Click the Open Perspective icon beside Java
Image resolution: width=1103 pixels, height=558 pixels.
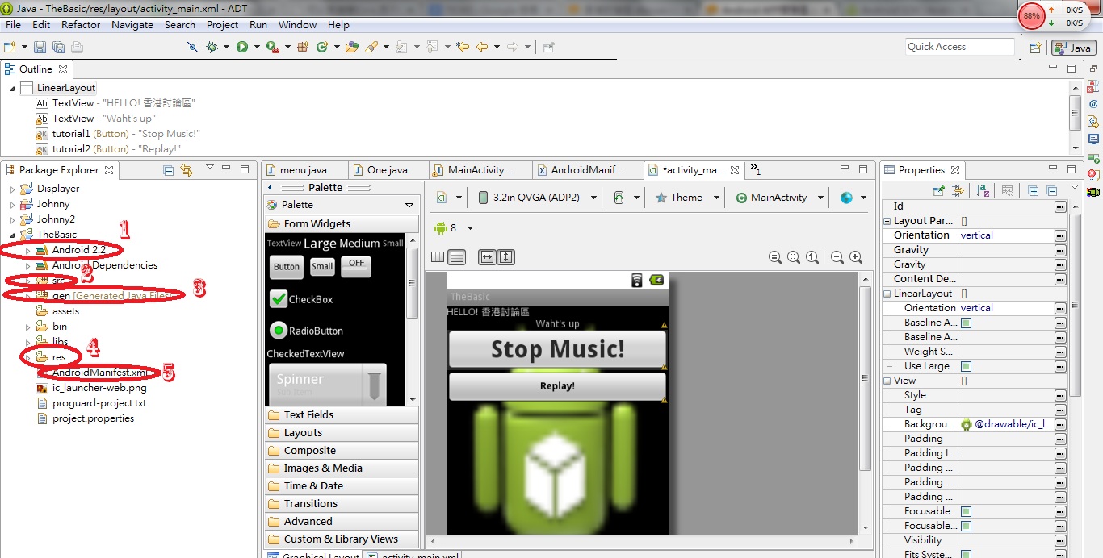pyautogui.click(x=1035, y=48)
